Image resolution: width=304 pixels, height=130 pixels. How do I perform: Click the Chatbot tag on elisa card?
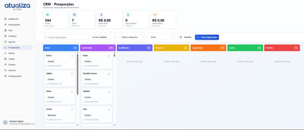88,115
